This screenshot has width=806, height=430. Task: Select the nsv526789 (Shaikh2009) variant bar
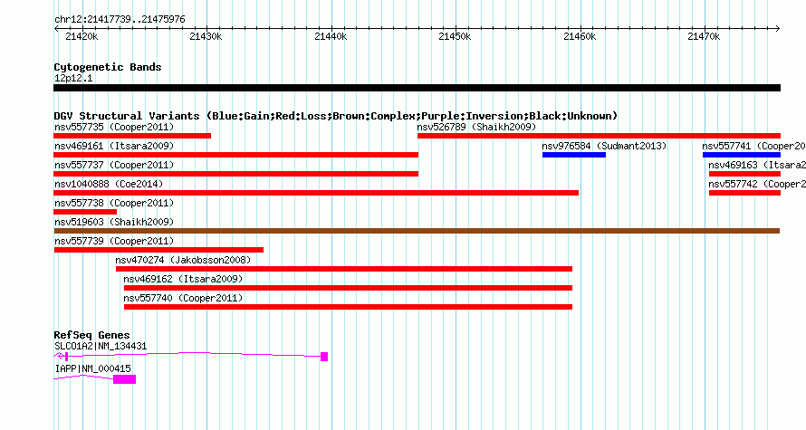[x=599, y=136]
